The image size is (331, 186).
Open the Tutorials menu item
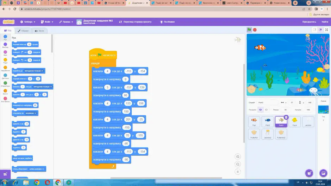(x=167, y=22)
